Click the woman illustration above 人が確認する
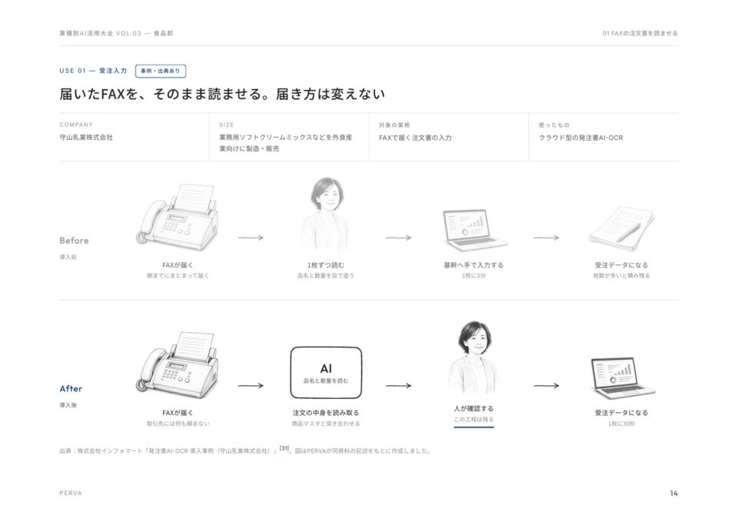This screenshot has width=738, height=522. click(x=474, y=359)
